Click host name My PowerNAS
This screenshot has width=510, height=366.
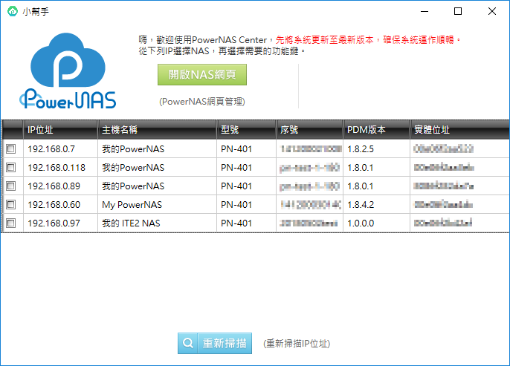[132, 205]
